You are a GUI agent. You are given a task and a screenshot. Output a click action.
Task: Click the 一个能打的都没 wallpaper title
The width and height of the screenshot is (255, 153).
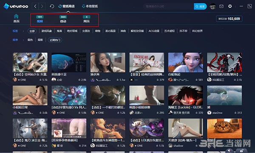pyautogui.click(x=108, y=108)
